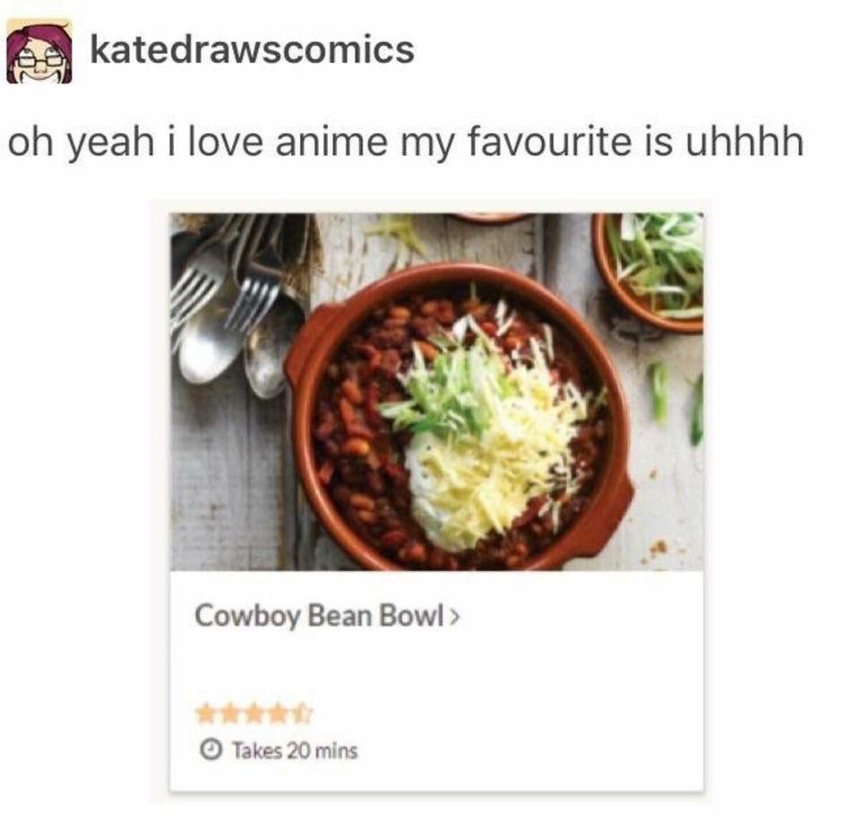Select the third rating star
Image resolution: width=860 pixels, height=821 pixels.
(254, 714)
